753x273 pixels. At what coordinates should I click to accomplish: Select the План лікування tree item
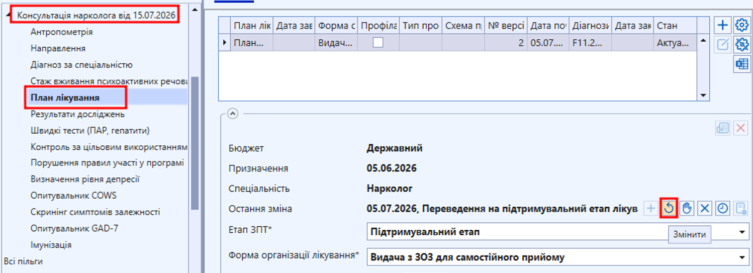65,98
